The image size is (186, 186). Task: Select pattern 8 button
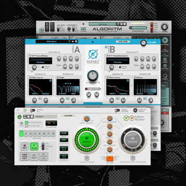[53, 133]
